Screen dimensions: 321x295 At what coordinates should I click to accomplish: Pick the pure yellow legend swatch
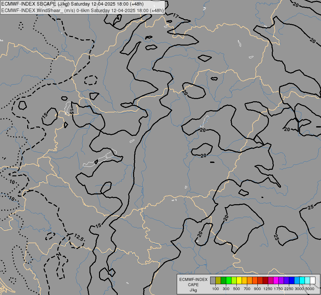point(239,280)
